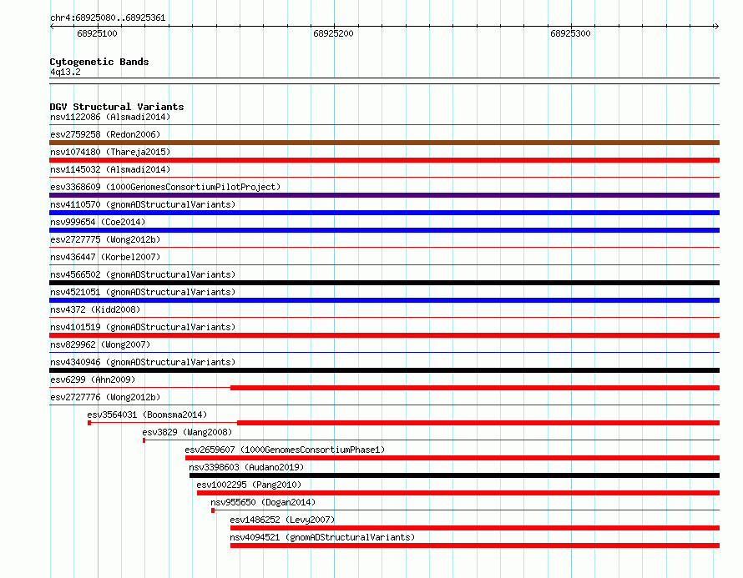Open the nsv436447 (Korbel2007) entry
Image resolution: width=743 pixels, height=578 pixels.
[105, 257]
